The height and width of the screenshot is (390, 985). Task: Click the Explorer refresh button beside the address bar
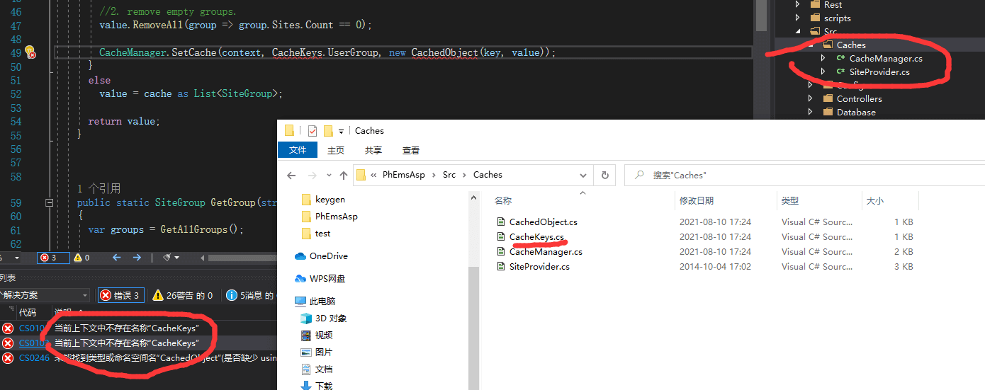coord(604,175)
